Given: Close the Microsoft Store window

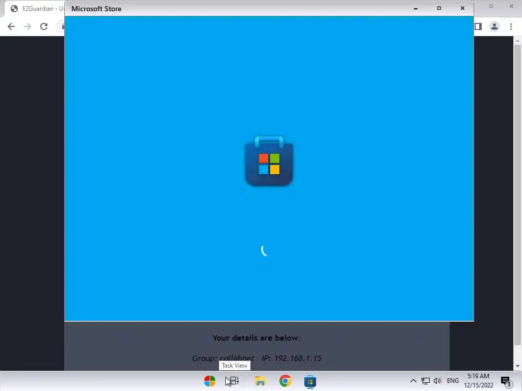Looking at the screenshot, I should coord(462,8).
